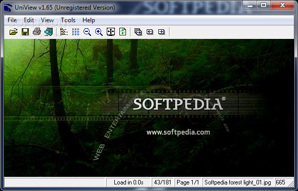Click the Open file folder icon
The height and width of the screenshot is (191, 298).
(14, 32)
